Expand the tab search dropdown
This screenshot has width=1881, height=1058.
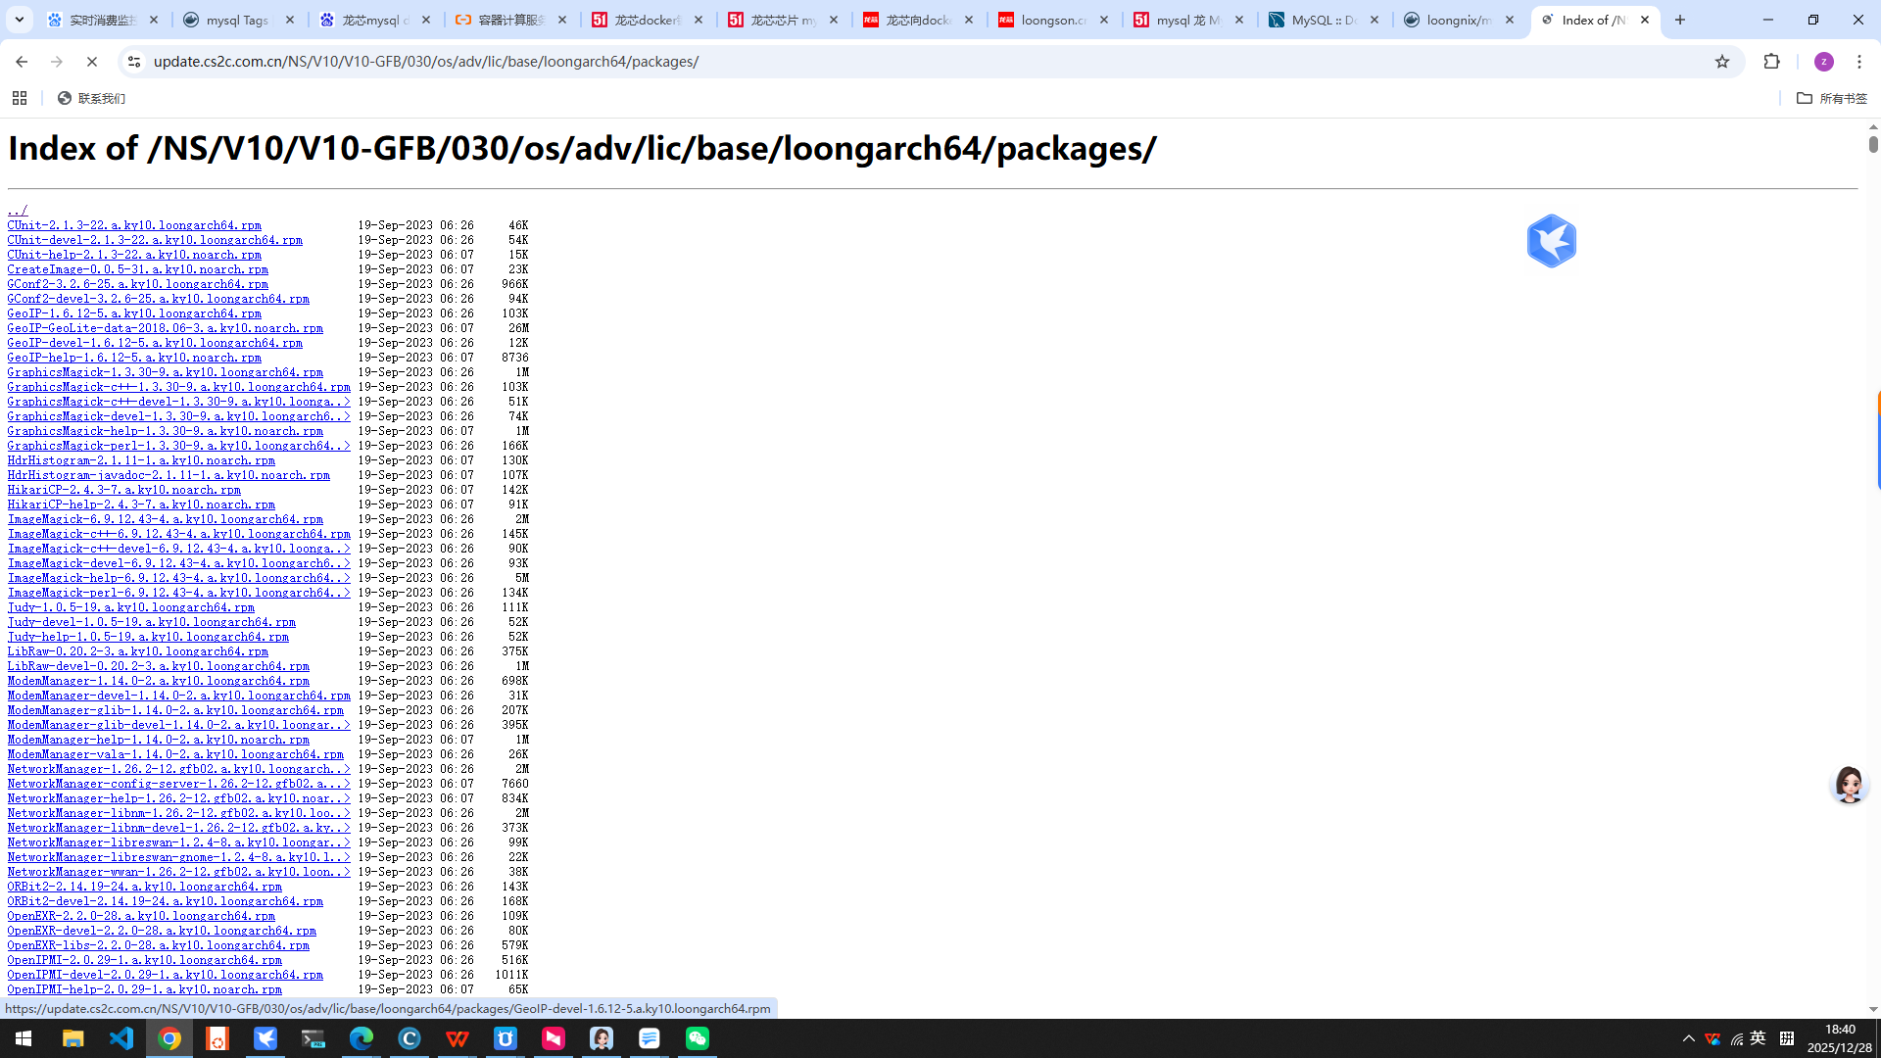(x=20, y=20)
